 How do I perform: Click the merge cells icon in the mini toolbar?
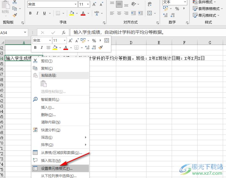[x=107, y=41]
